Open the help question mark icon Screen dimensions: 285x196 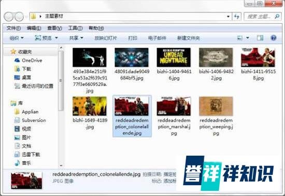pos(273,38)
